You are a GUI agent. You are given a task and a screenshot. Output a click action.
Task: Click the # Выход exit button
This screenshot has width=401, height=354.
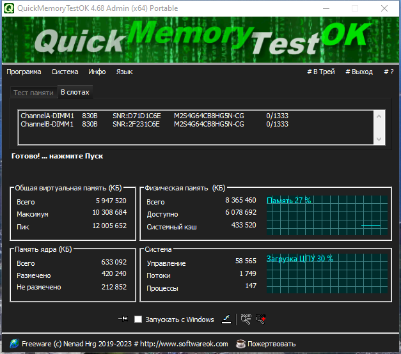359,72
